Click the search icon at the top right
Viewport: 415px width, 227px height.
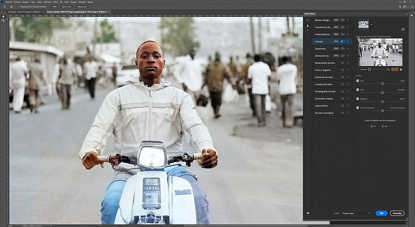click(x=400, y=7)
